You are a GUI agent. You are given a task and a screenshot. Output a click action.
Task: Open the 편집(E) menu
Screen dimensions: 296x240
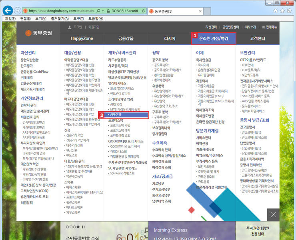pos(25,19)
